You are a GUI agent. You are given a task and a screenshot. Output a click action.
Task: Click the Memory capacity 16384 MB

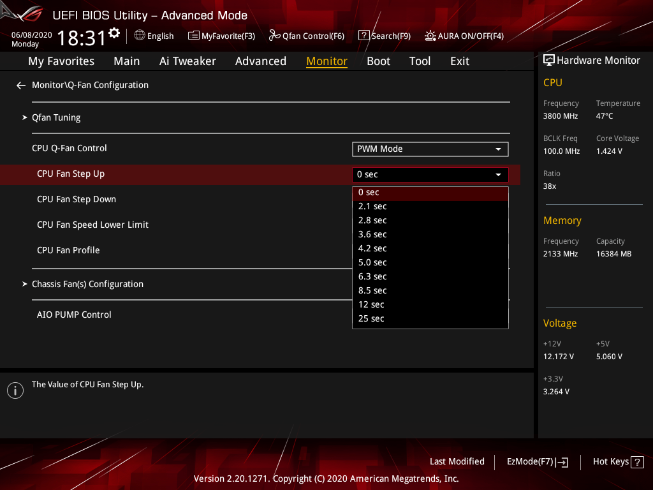614,254
